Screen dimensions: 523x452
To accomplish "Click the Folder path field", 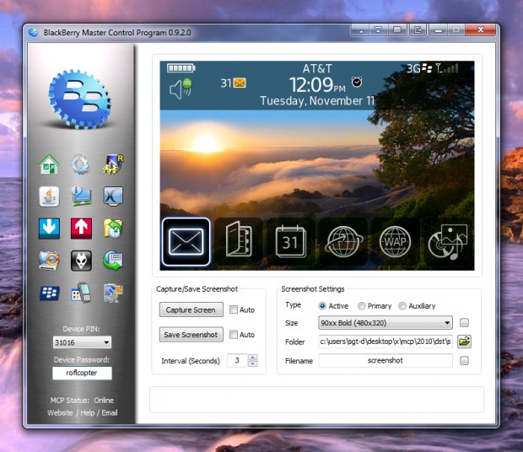I will point(386,342).
